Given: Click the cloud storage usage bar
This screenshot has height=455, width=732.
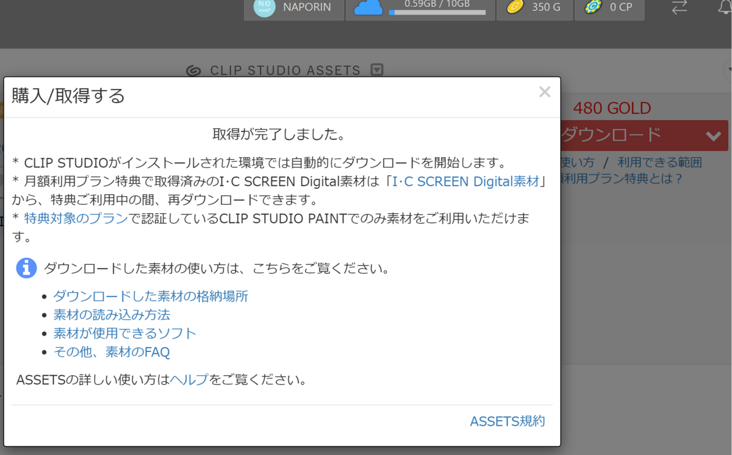Looking at the screenshot, I should coord(437,12).
